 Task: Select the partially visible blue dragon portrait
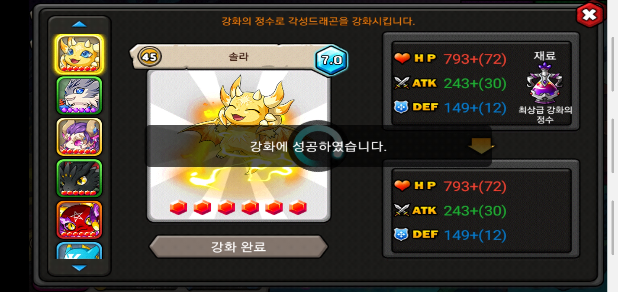coord(79,251)
